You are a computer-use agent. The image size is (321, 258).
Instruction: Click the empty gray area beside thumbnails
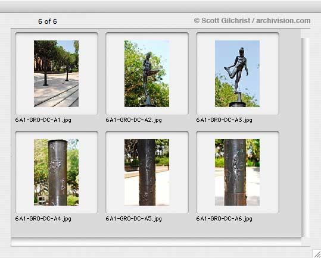[290, 133]
